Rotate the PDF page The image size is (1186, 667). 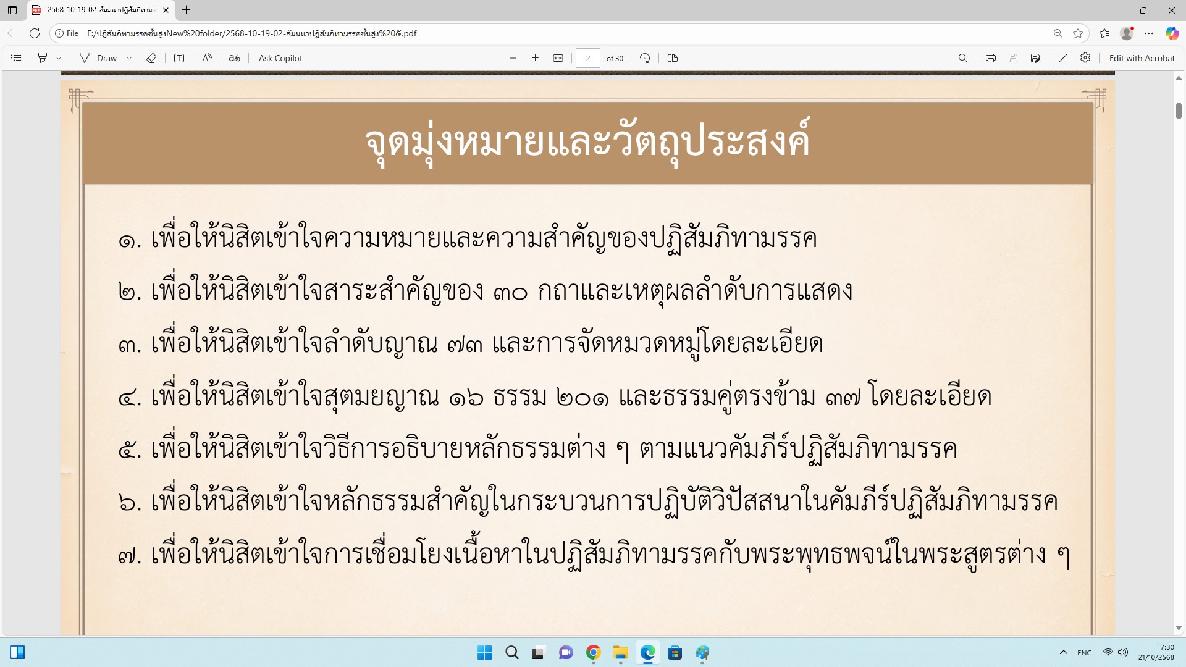[645, 58]
